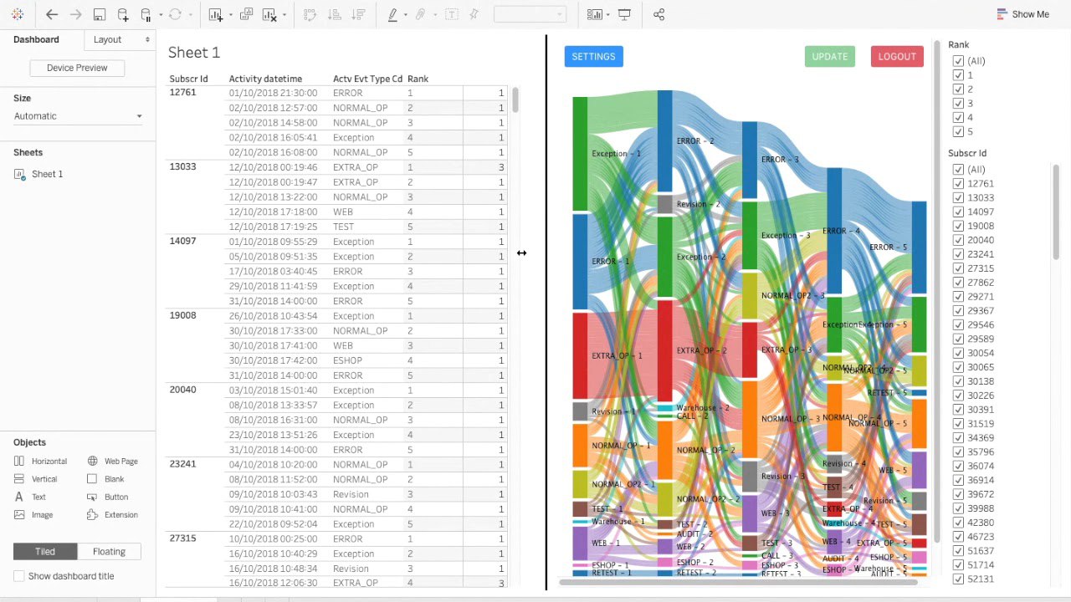Open the Fit view size dropdown

[530, 14]
